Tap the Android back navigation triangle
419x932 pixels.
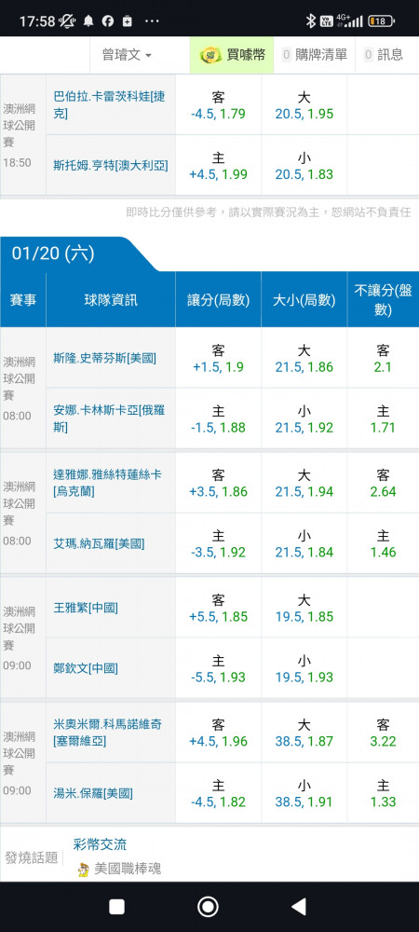click(299, 906)
